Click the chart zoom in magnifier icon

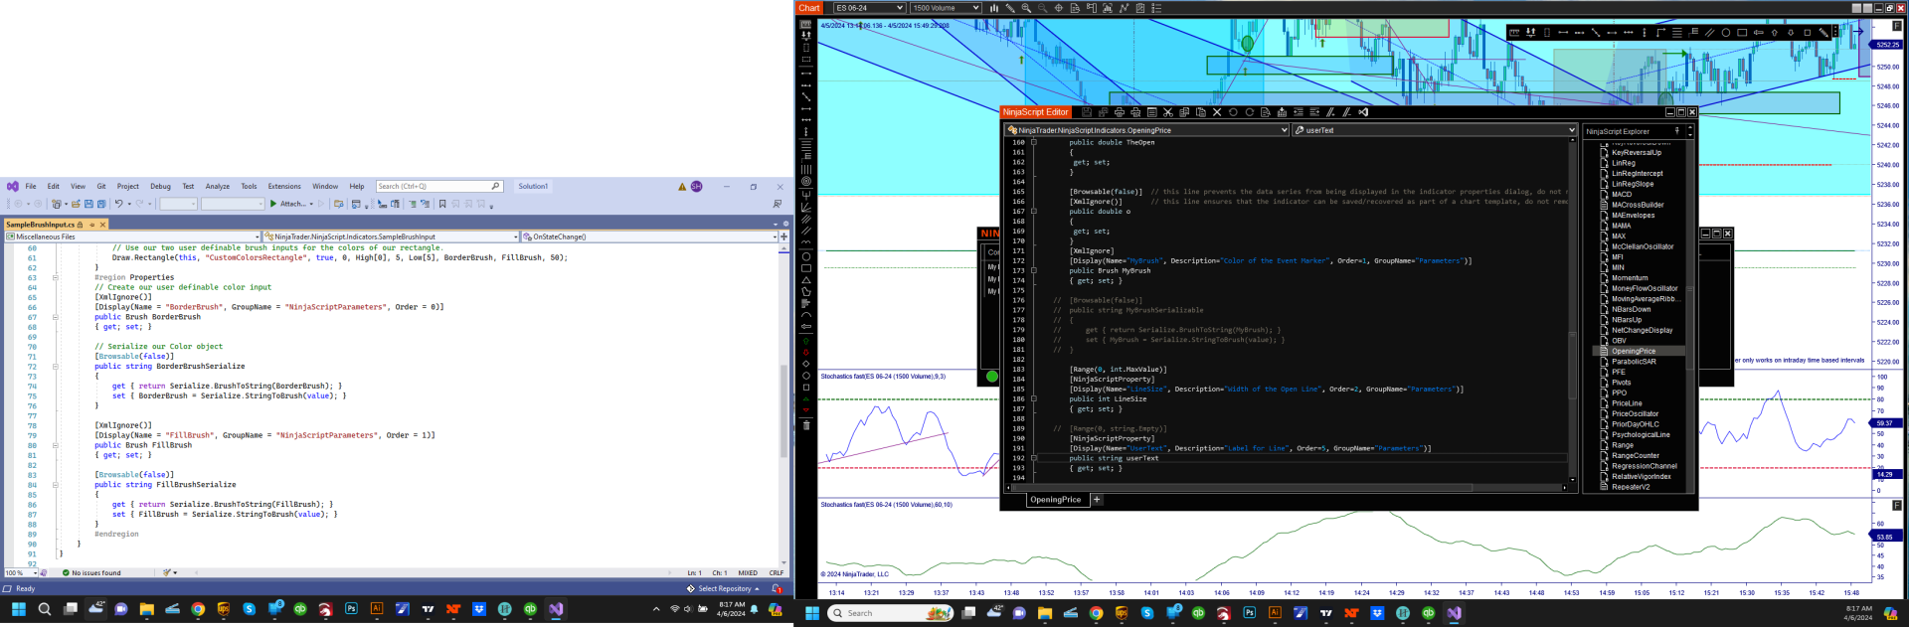click(1026, 8)
